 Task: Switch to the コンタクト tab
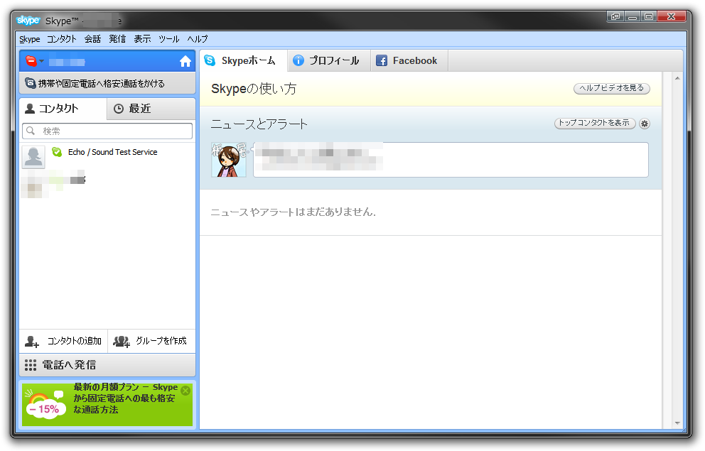(x=63, y=108)
